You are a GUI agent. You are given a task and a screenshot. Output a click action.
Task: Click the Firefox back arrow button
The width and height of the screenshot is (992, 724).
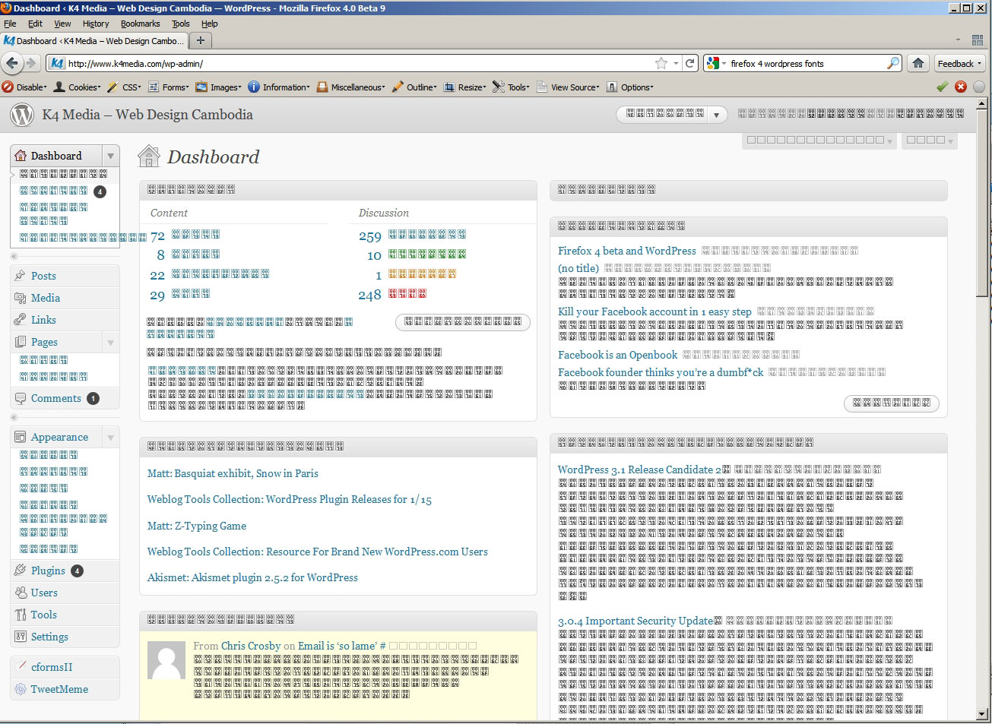coord(11,63)
